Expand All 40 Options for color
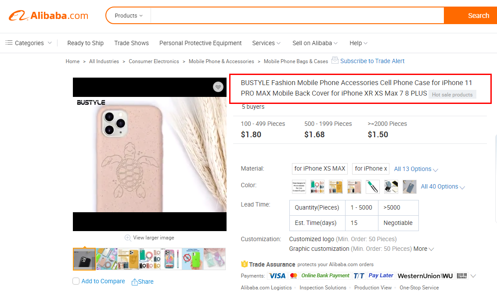 pyautogui.click(x=443, y=187)
